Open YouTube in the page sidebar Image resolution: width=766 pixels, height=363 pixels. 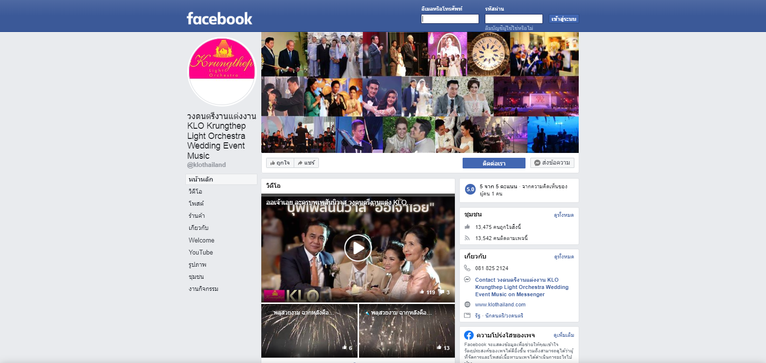coord(201,253)
